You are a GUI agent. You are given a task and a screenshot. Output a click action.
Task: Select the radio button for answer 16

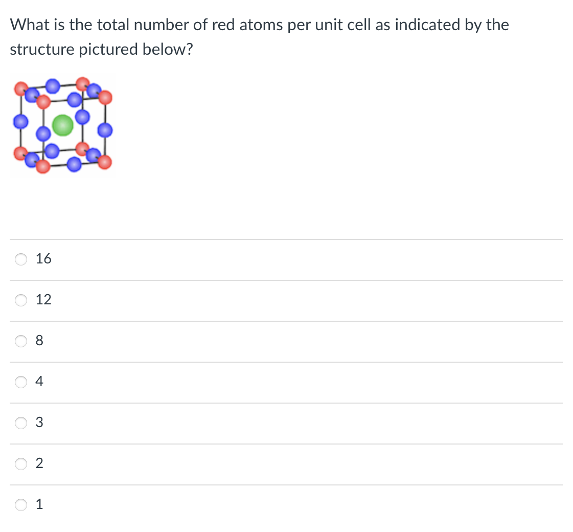[x=20, y=259]
